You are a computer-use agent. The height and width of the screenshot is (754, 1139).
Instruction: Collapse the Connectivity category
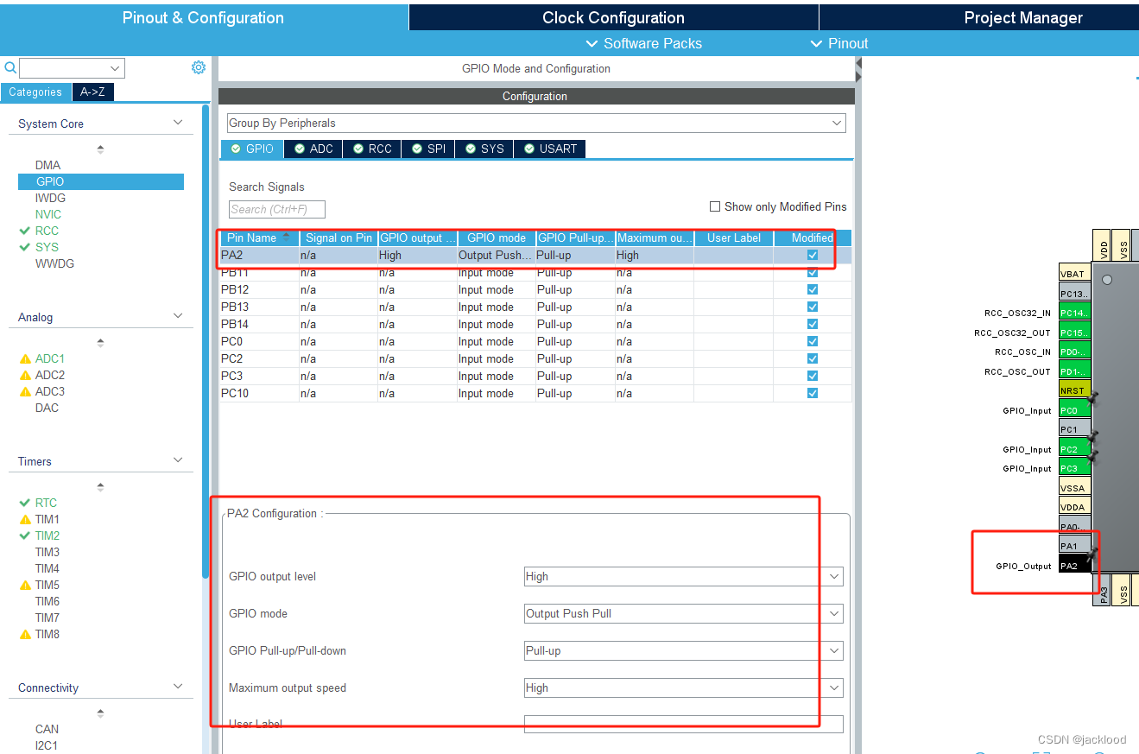[178, 687]
